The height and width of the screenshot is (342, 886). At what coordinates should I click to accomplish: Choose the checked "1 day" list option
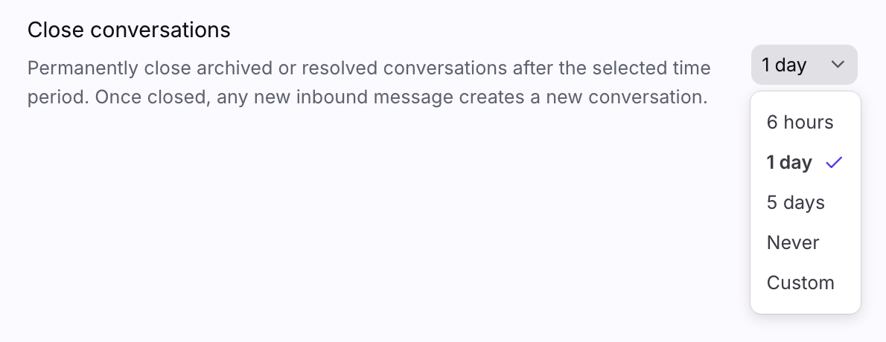[x=790, y=163]
